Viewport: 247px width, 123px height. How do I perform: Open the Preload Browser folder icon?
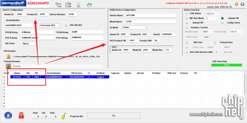8,66
